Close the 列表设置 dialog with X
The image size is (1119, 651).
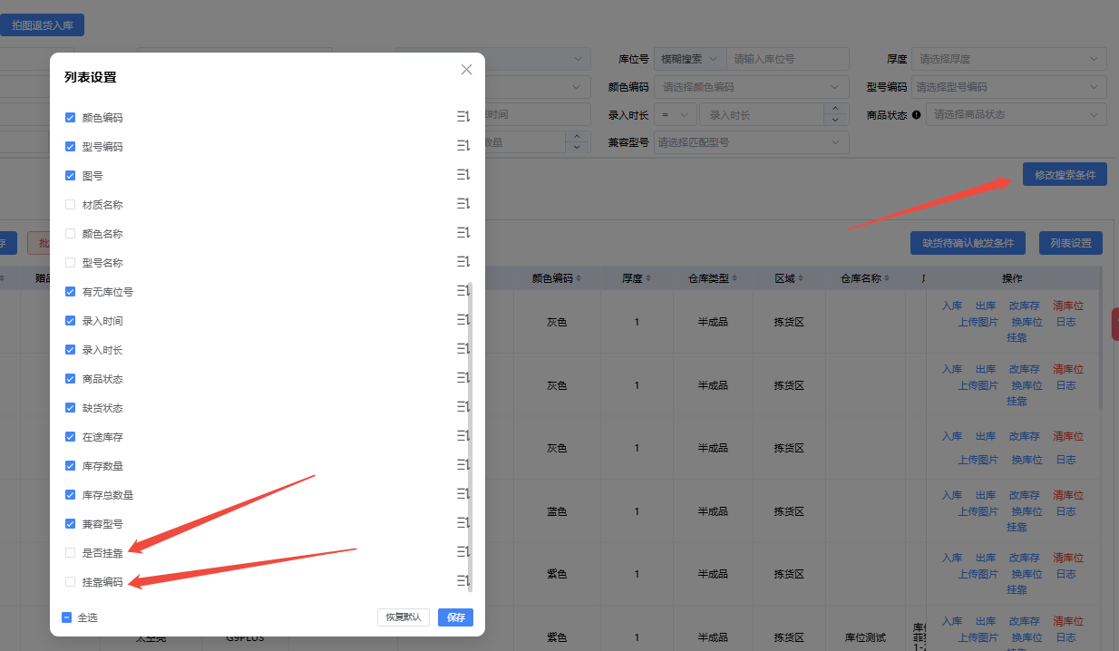point(466,70)
